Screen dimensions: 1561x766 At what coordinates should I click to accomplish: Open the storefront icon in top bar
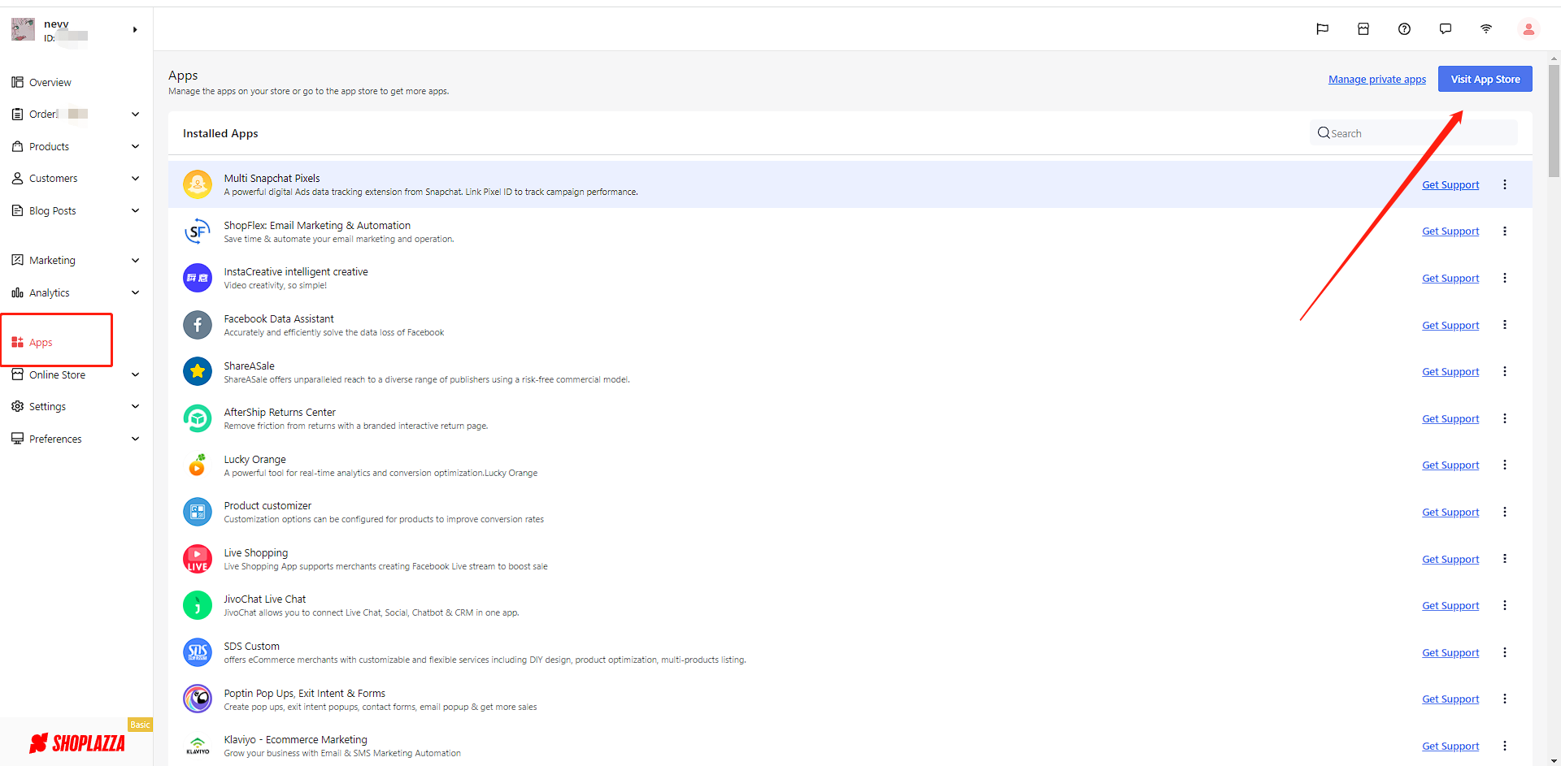coord(1363,29)
